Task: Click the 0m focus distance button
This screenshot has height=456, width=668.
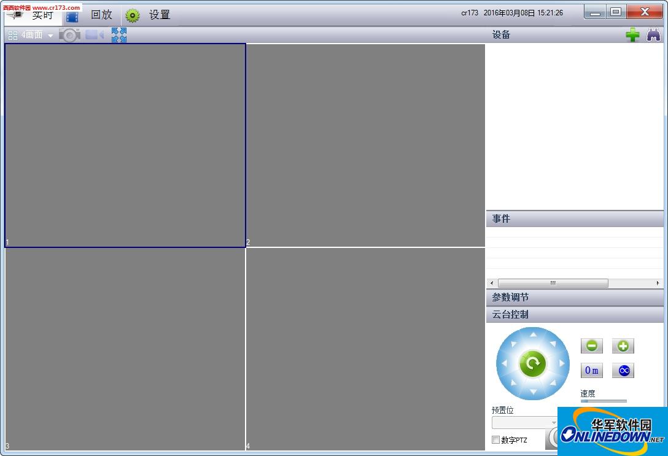Action: point(591,370)
